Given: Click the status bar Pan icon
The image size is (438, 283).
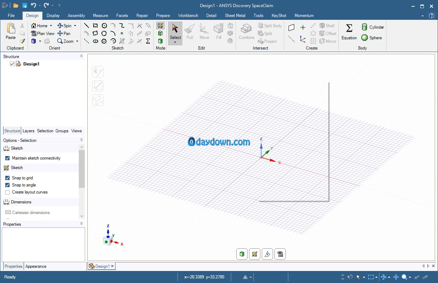Looking at the screenshot, I should click(x=396, y=277).
